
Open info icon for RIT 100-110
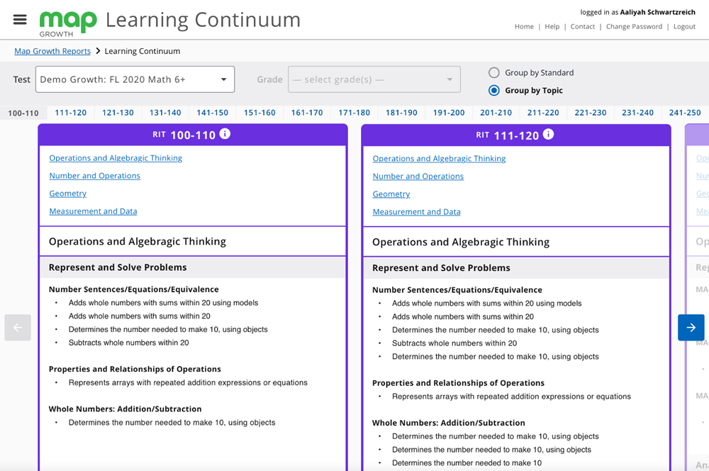pos(225,134)
